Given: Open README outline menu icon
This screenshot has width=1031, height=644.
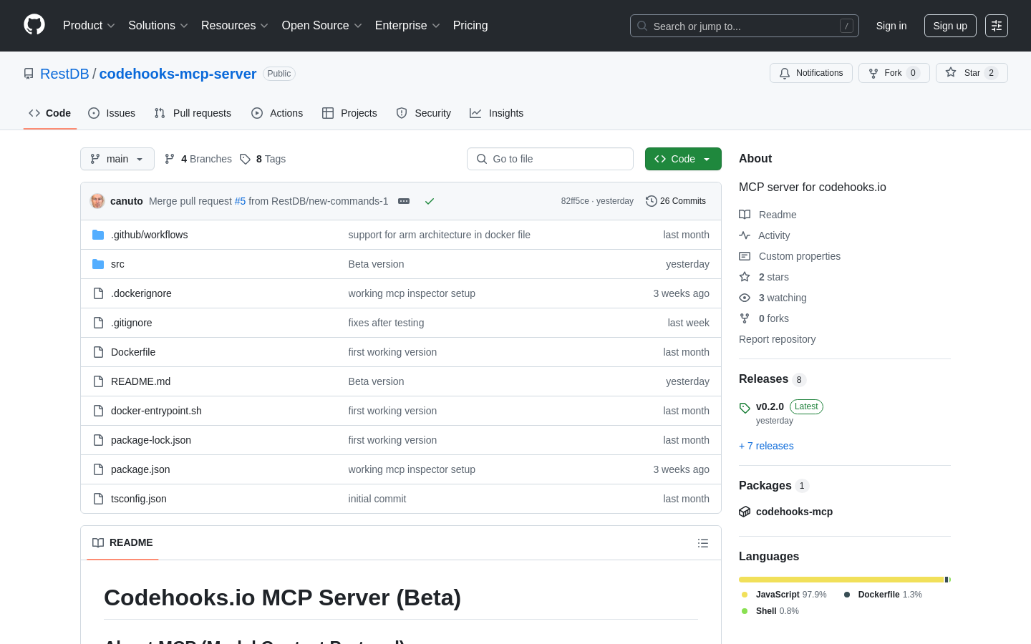Looking at the screenshot, I should [703, 543].
